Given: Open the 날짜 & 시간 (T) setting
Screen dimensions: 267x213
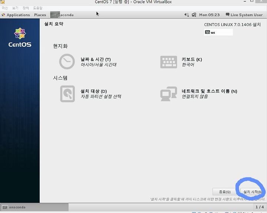Looking at the screenshot, I should click(x=96, y=59).
